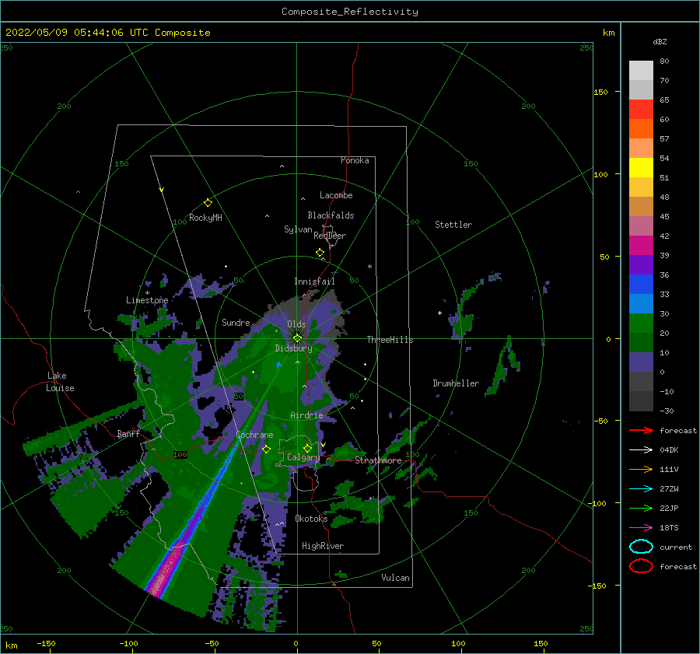Viewport: 700px width, 654px height.
Task: Click the yellow diamond marker below RedDeer
Action: pos(320,253)
